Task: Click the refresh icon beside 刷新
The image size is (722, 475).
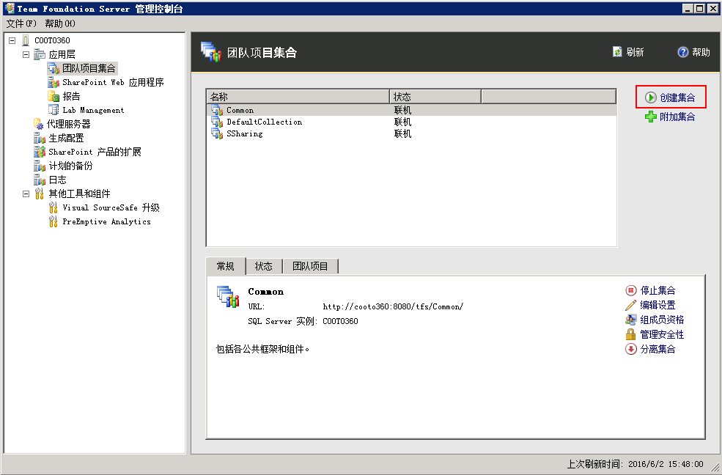Action: pyautogui.click(x=617, y=52)
